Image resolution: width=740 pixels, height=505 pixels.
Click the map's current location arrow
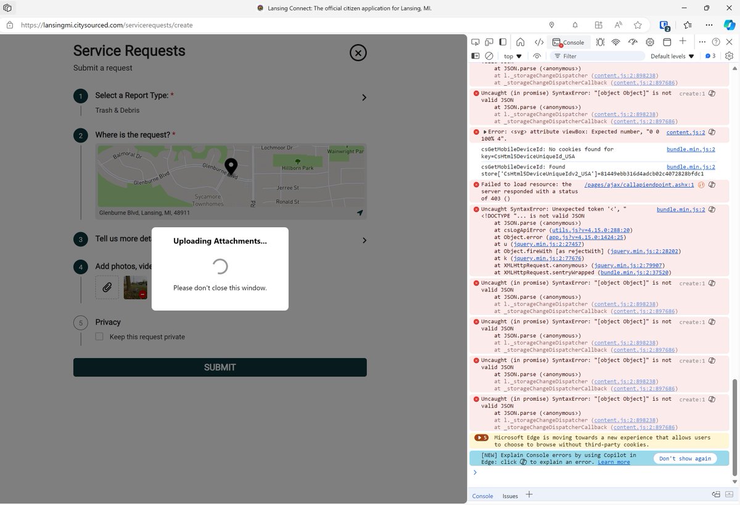point(360,212)
